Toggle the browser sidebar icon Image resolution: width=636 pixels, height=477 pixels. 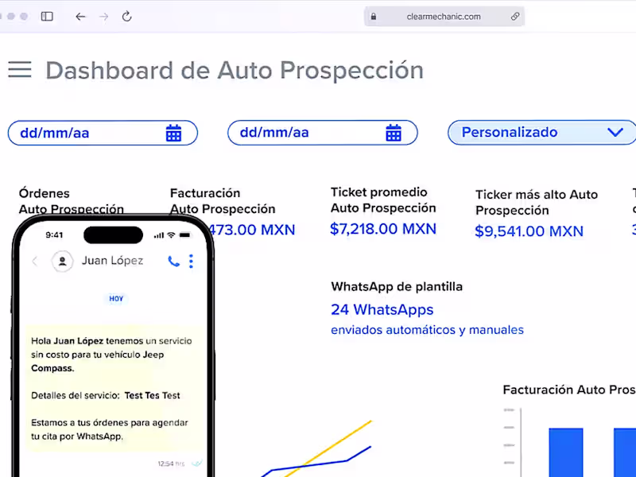(47, 16)
